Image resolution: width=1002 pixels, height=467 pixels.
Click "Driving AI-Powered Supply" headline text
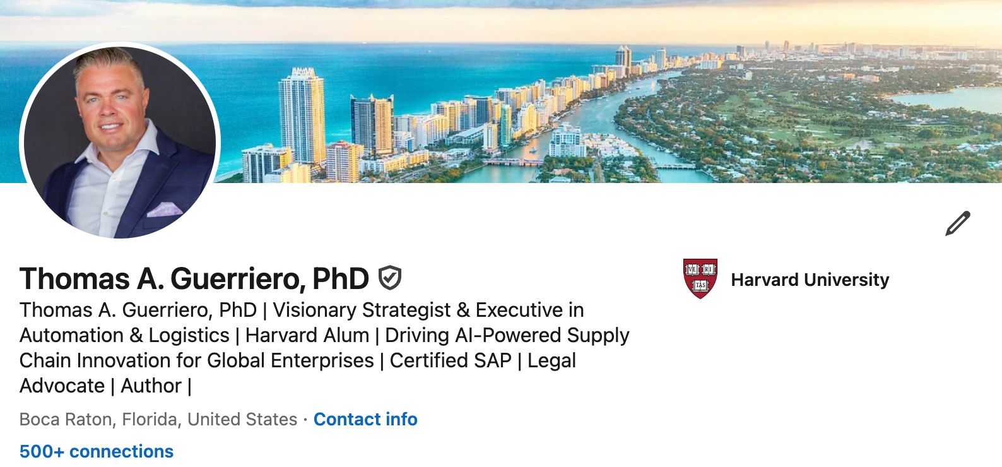click(507, 335)
